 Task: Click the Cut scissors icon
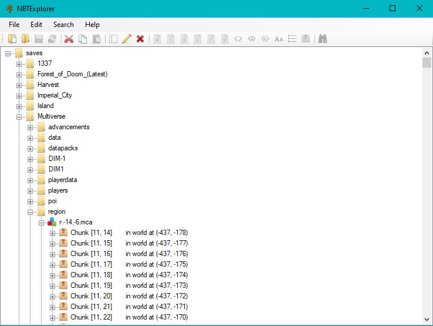pyautogui.click(x=69, y=39)
